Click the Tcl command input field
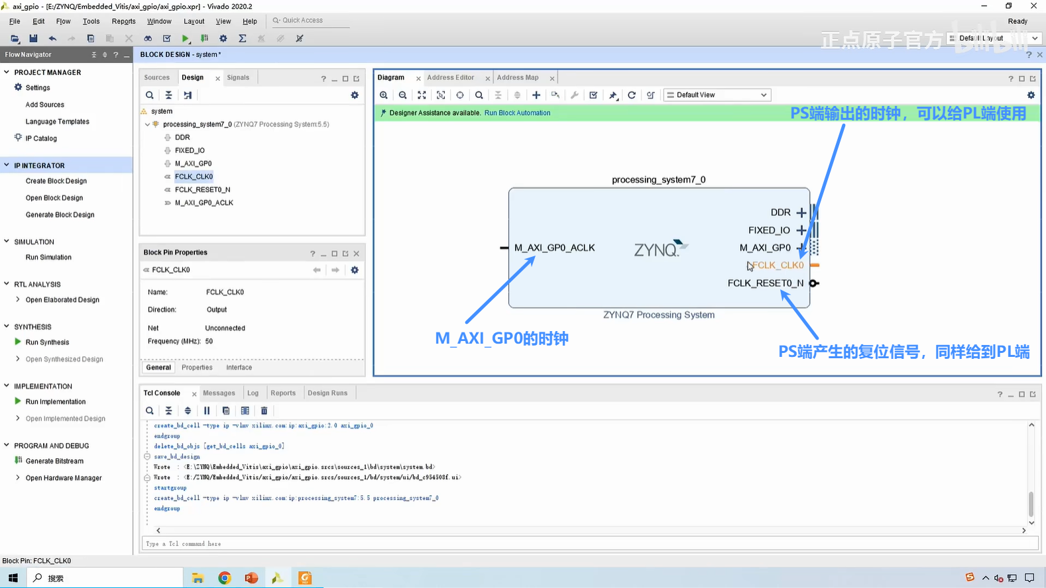The image size is (1046, 588). coord(590,544)
